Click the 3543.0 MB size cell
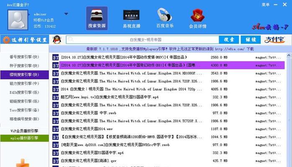The height and width of the screenshot is (167, 292). click(219, 73)
